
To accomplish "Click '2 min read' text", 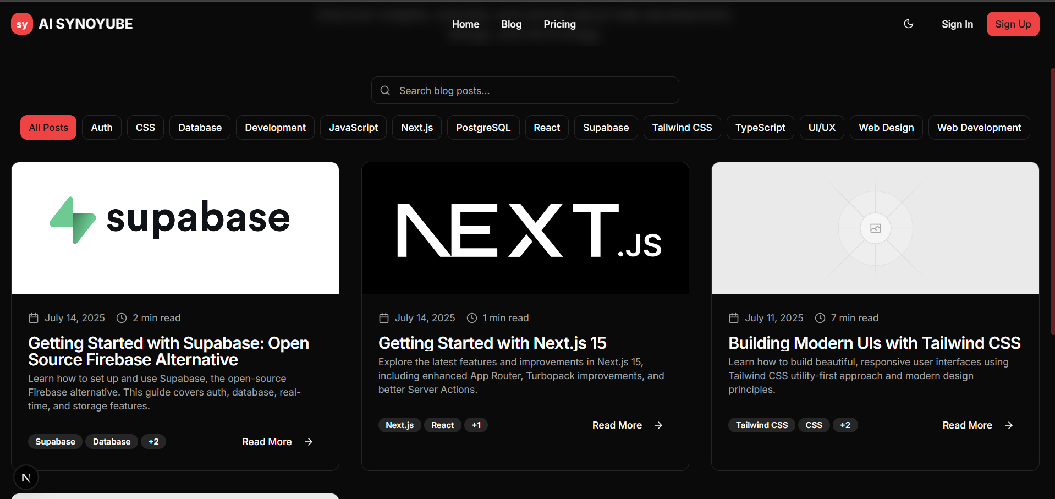I will coord(156,318).
